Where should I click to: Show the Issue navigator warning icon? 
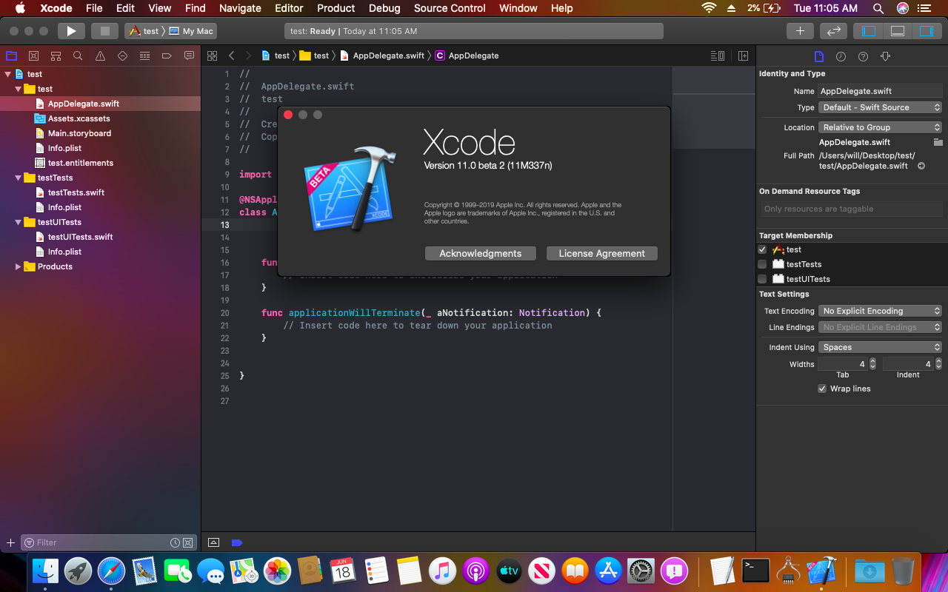pos(100,55)
